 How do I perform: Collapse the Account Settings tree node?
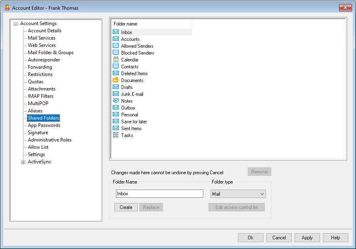[x=16, y=24]
